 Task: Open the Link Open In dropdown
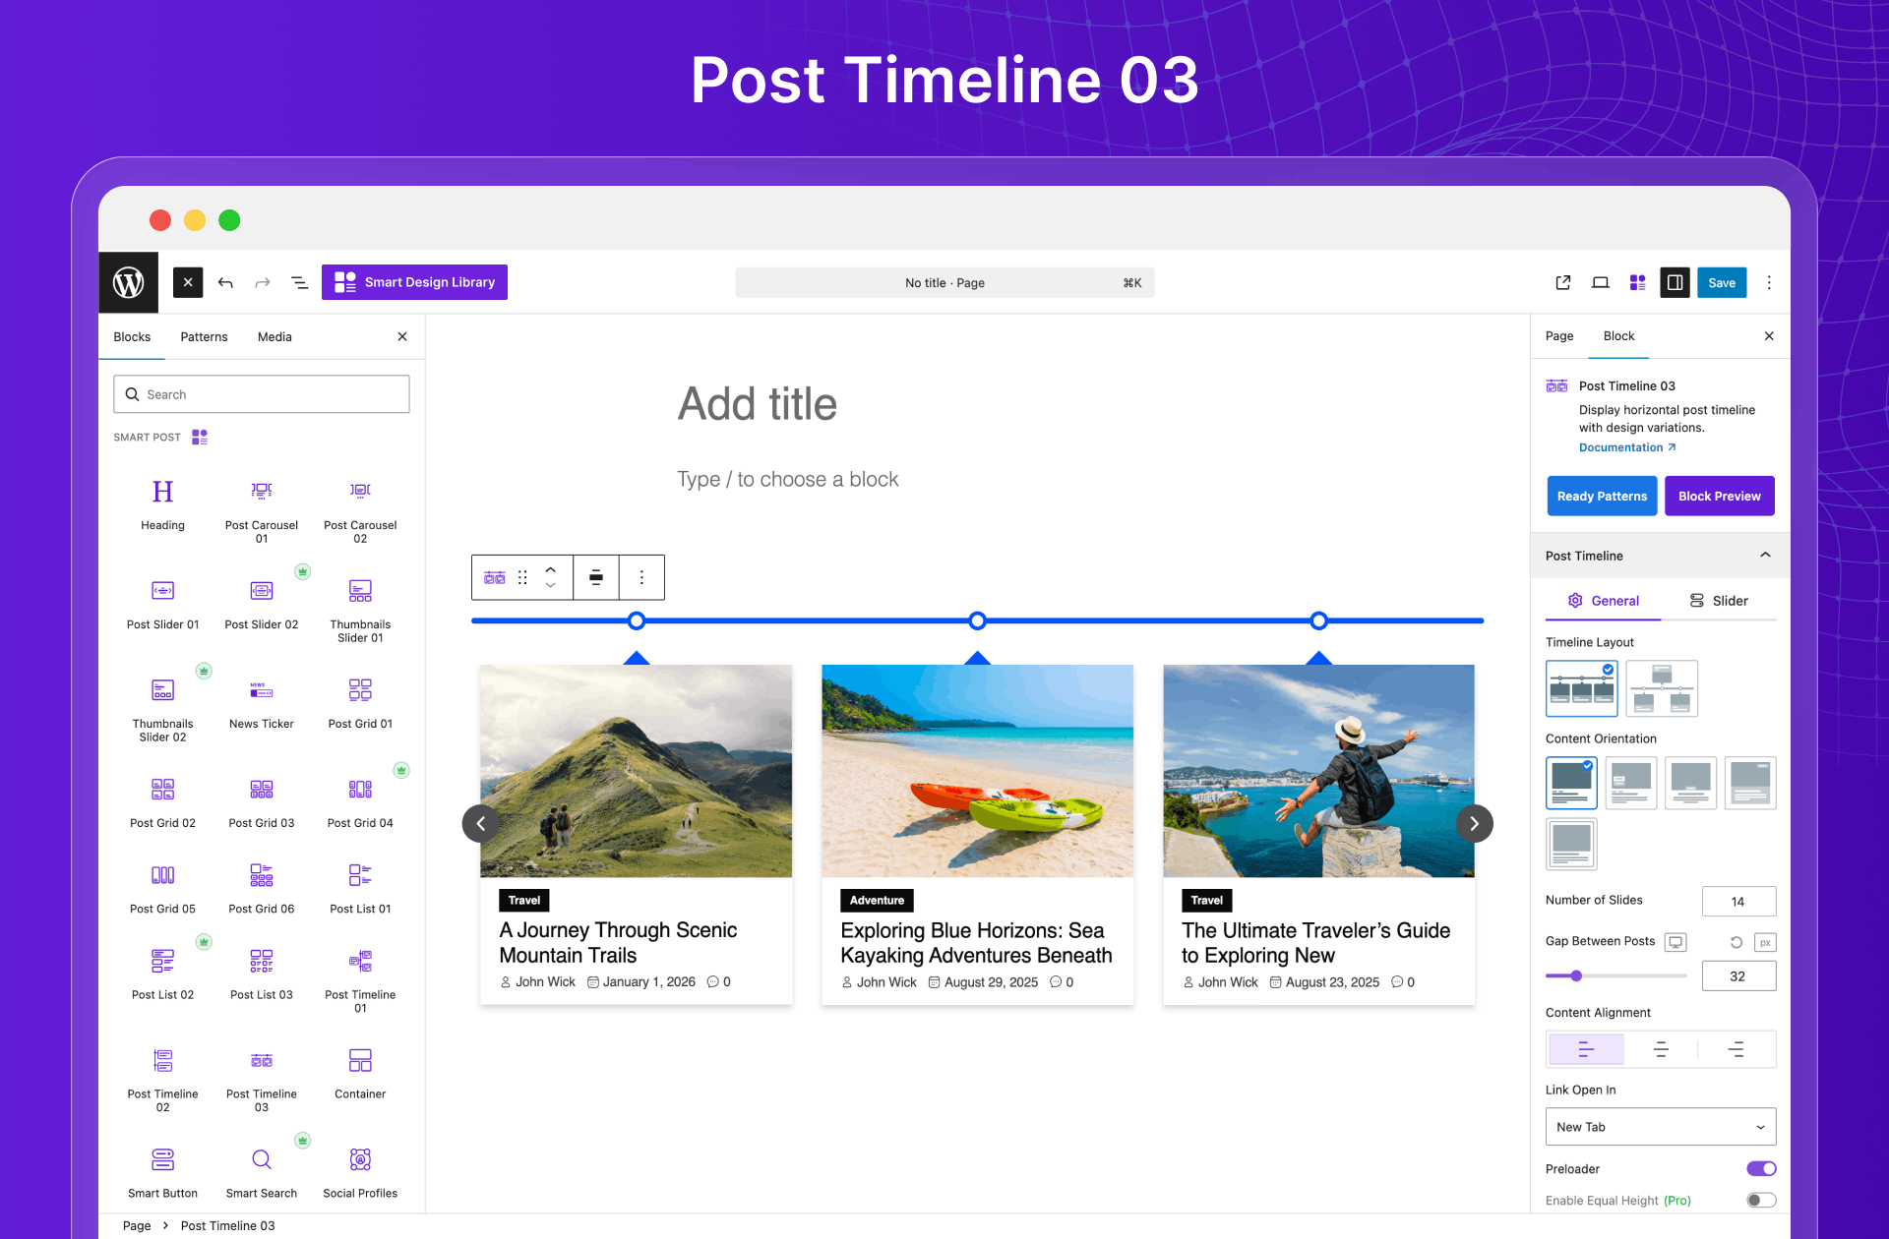(x=1661, y=1127)
